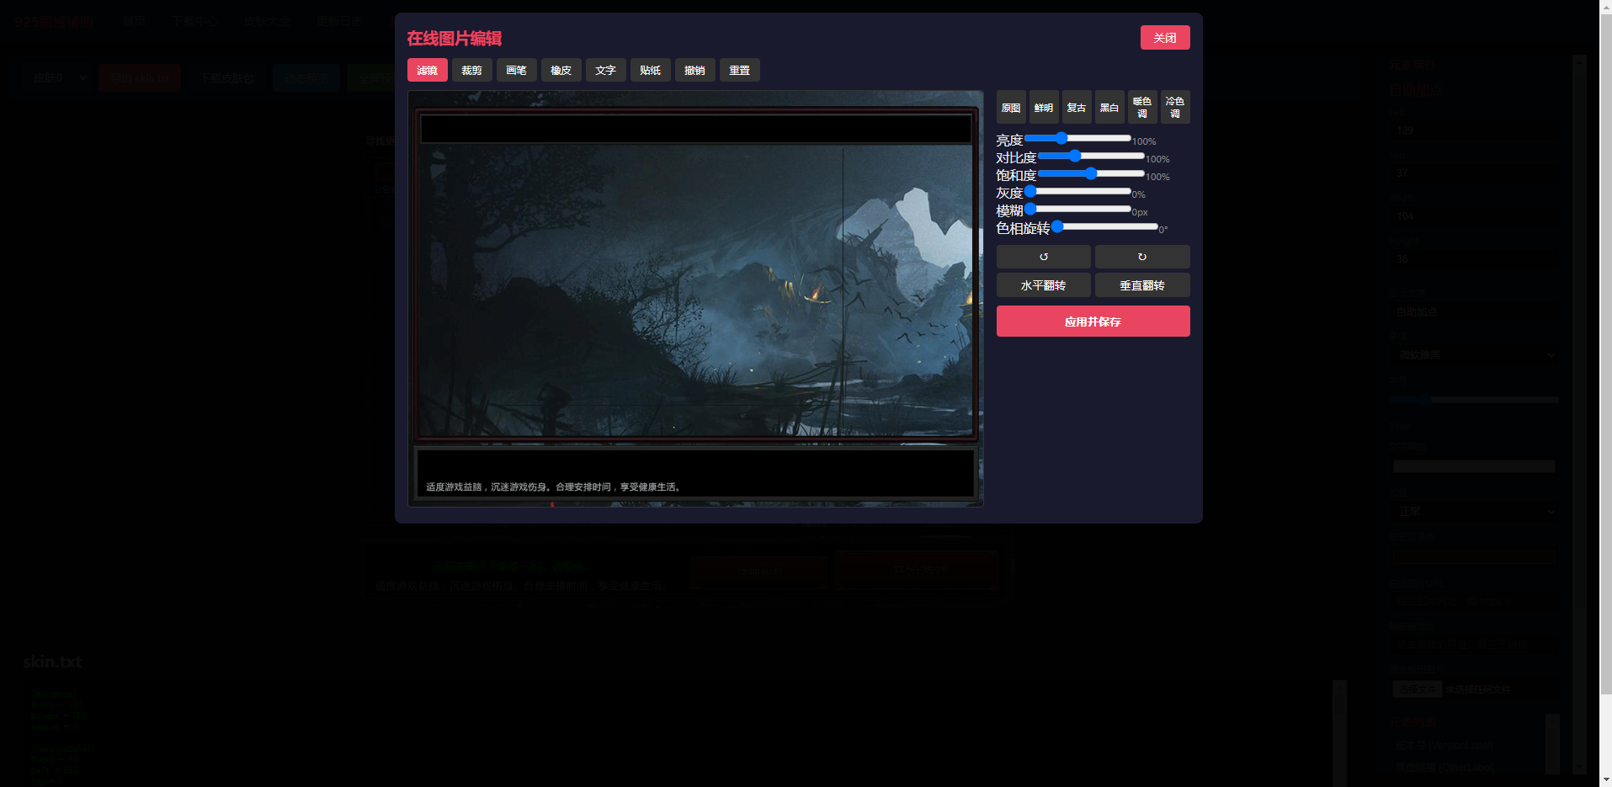Viewport: 1612px width, 787px height.
Task: Apply the 复古 retro filter preset
Action: [x=1077, y=107]
